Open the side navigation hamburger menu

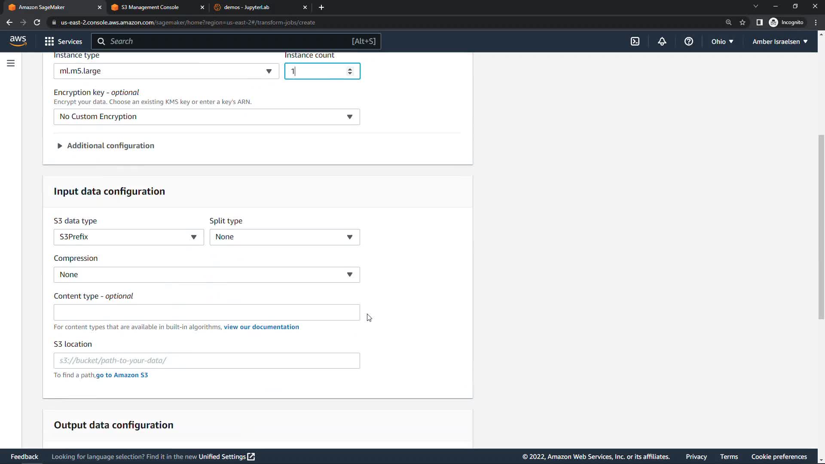coord(11,63)
